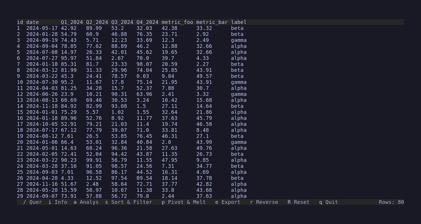Click the Rows: 80 status indicator
Image resolution: width=421 pixels, height=224 pixels.
tap(391, 202)
